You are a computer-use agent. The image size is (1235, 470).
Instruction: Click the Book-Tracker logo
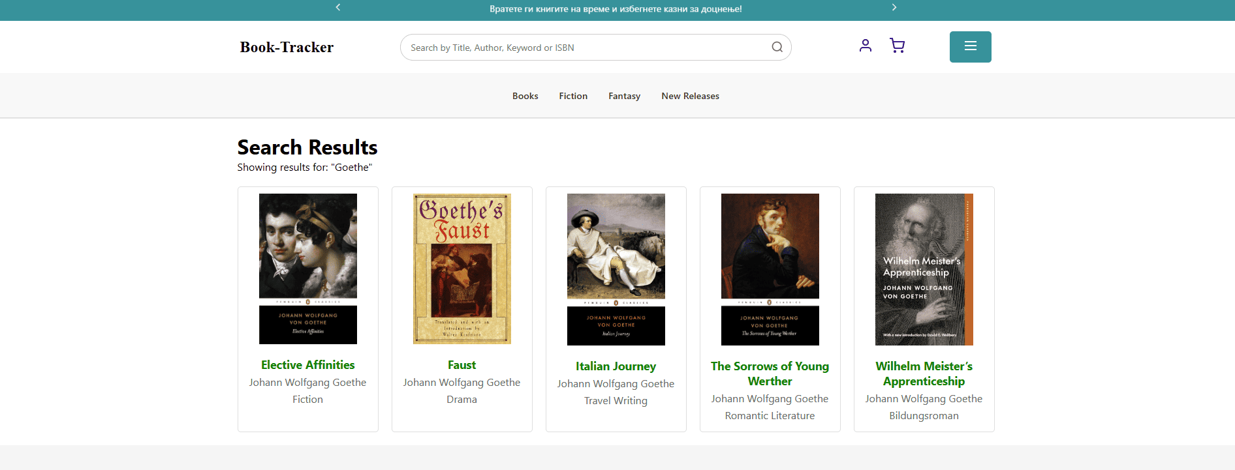(287, 48)
